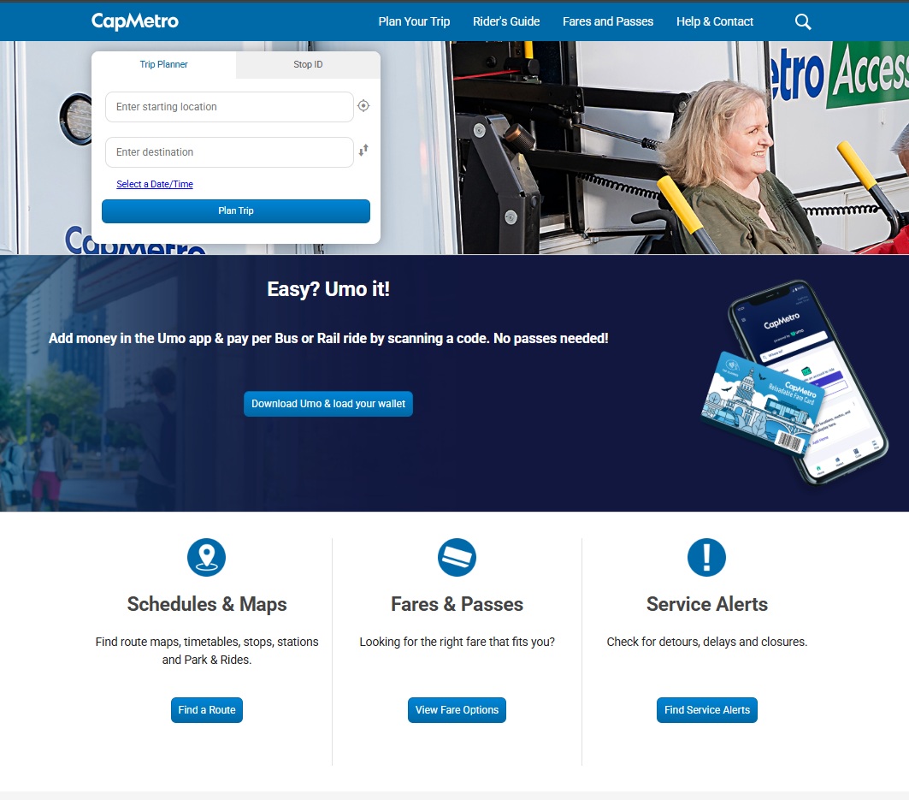The image size is (909, 800).
Task: Click View Fare Options button
Action: click(457, 710)
